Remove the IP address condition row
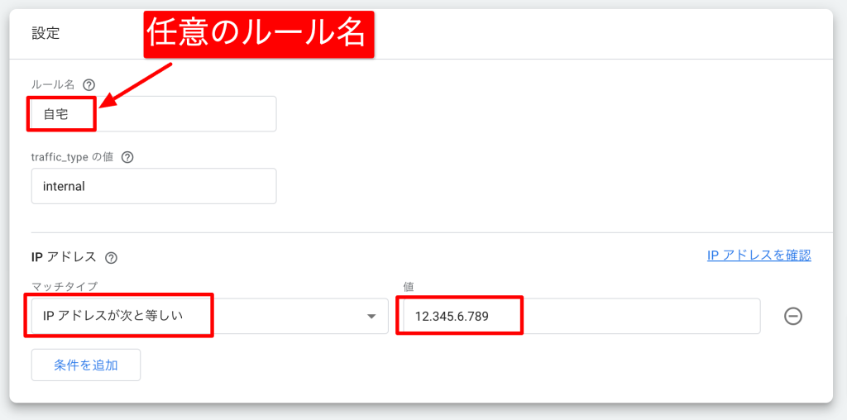 (793, 316)
